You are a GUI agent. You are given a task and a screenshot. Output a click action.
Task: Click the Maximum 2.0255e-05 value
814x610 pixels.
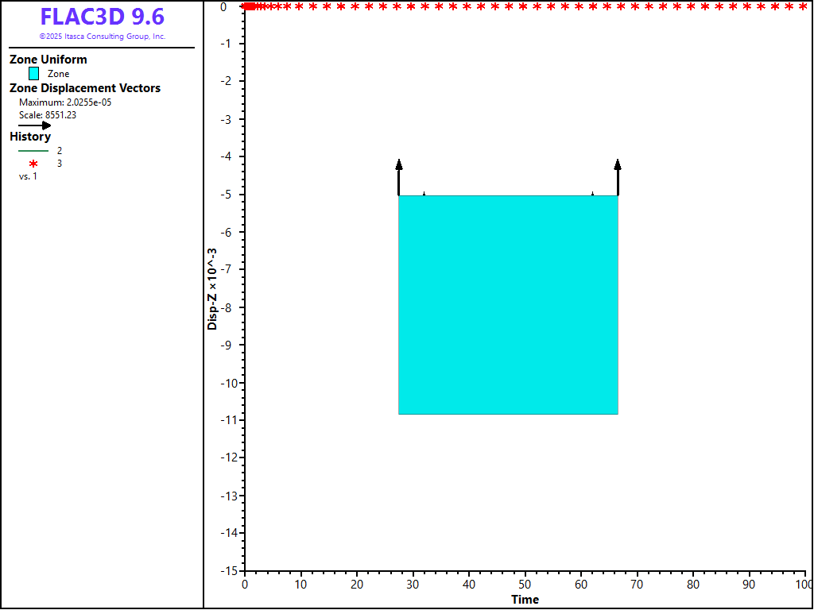pos(65,102)
